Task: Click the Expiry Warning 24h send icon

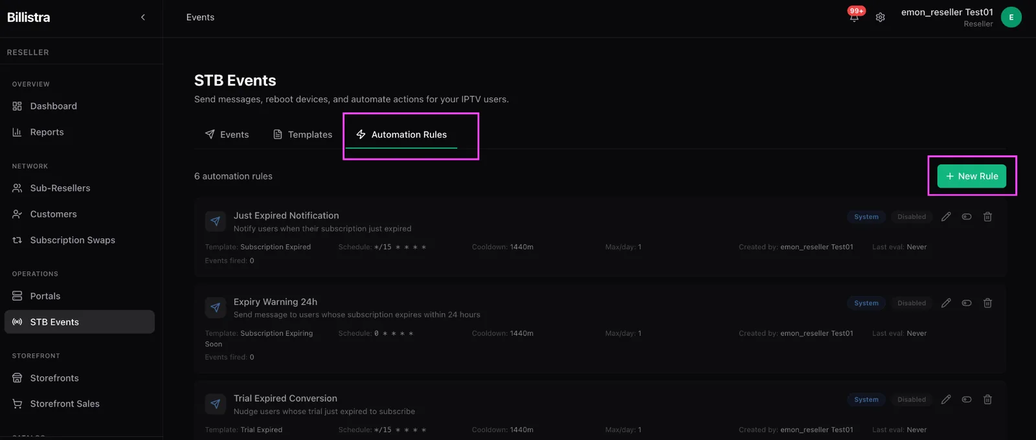Action: point(216,307)
